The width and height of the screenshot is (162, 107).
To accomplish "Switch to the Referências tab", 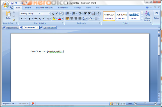I will click(x=63, y=8).
